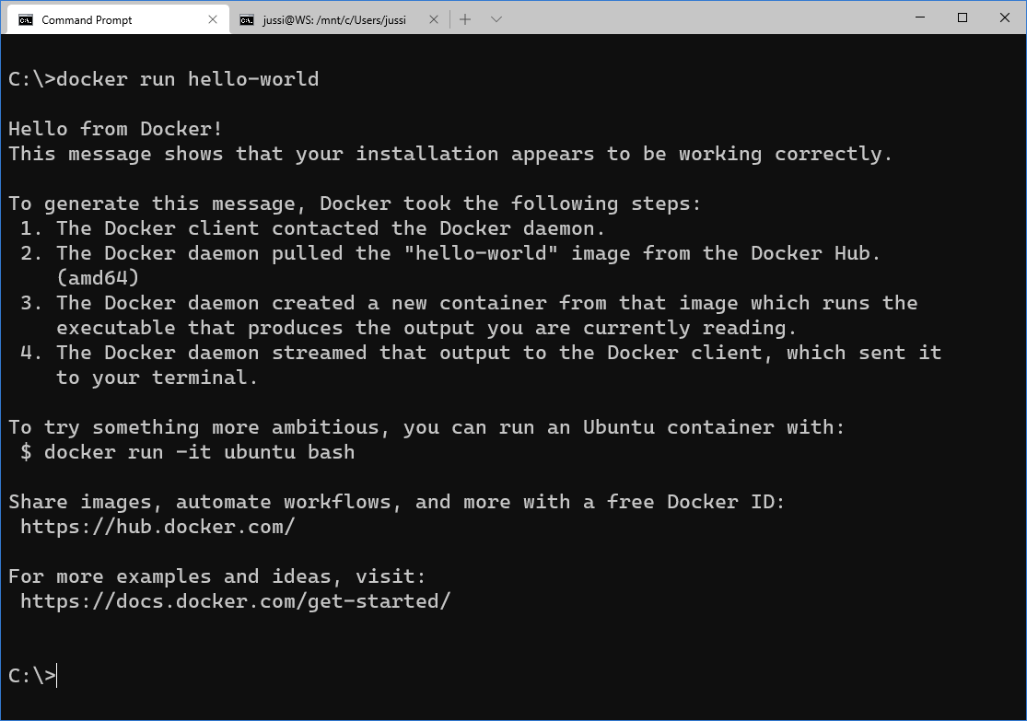
Task: Click the 'docker run -it ubuntu bash' text
Action: (x=199, y=452)
